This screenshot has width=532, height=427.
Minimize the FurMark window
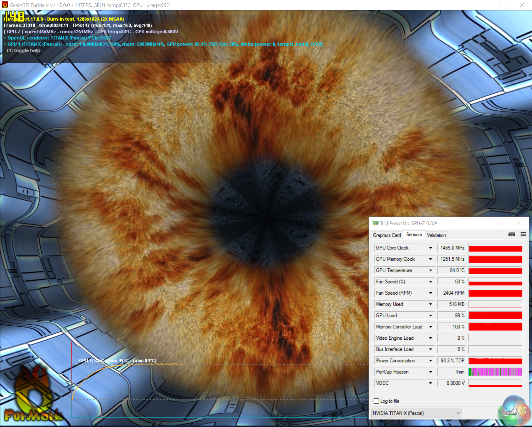483,5
